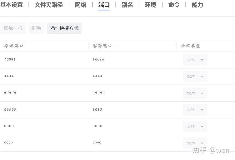Open the 基本设置 tab
Viewport: 235px width, 160px height.
click(x=12, y=5)
